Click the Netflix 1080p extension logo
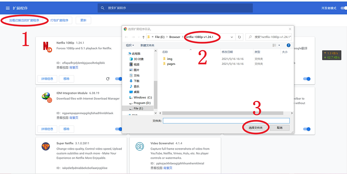This screenshot has height=174, width=347. 47,47
